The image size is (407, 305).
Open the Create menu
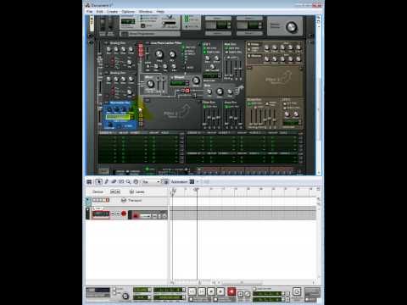(112, 12)
